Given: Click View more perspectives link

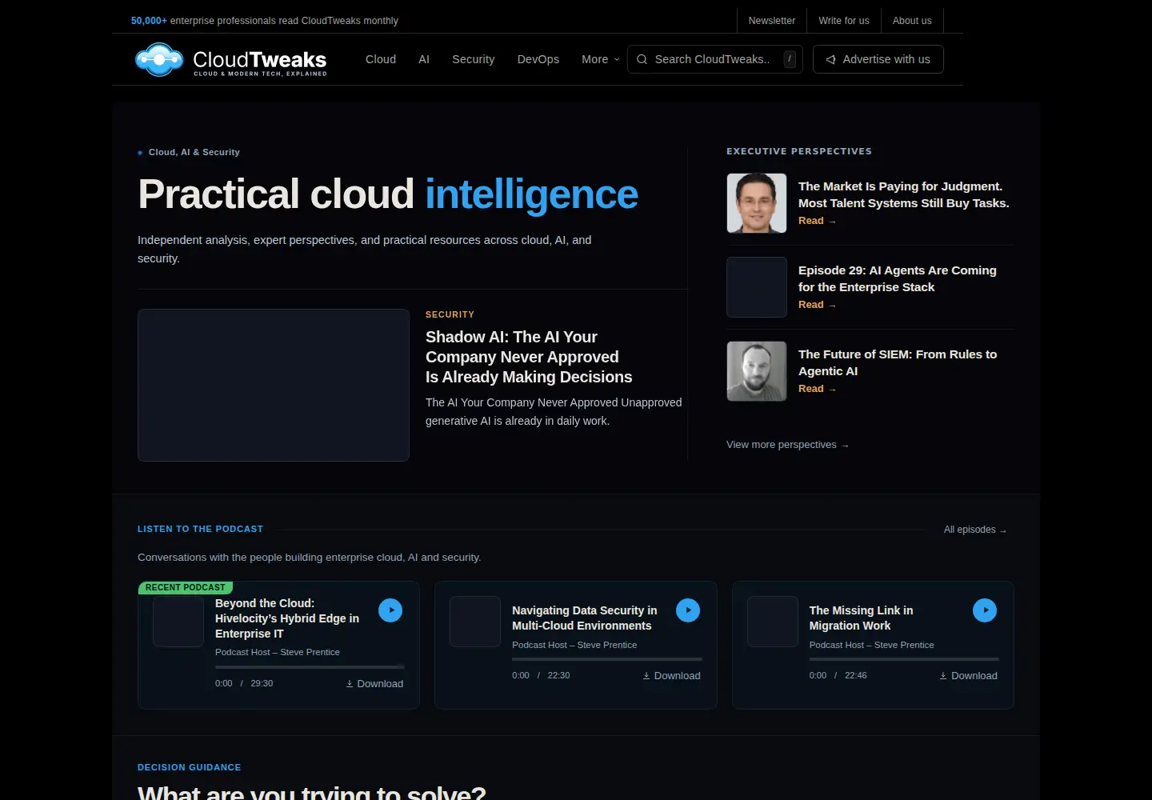Looking at the screenshot, I should pos(787,445).
